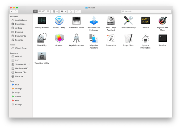Select the VoiceOver Utility icon
This screenshot has width=181, height=129.
(42, 56)
